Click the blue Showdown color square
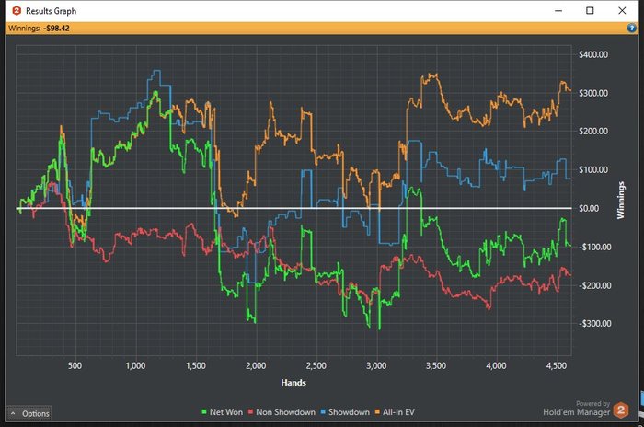The height and width of the screenshot is (427, 644). 323,411
